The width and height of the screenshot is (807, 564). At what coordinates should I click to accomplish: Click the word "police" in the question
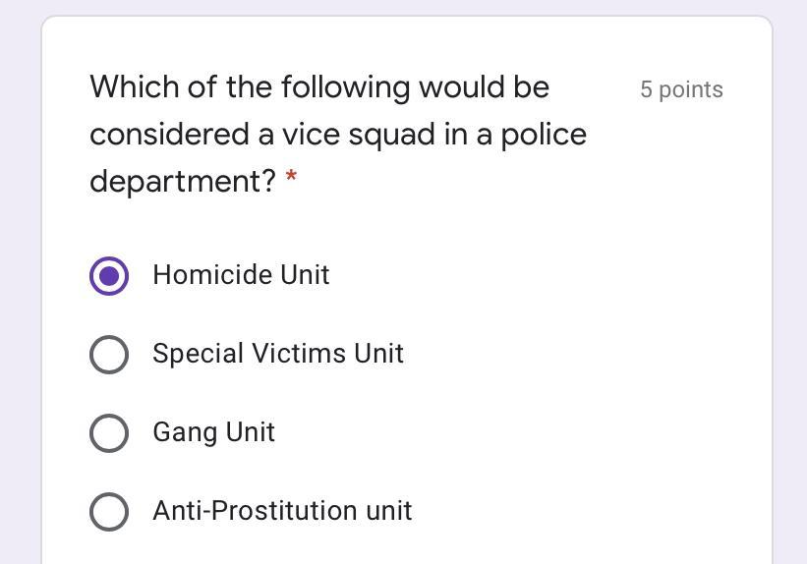(x=544, y=135)
